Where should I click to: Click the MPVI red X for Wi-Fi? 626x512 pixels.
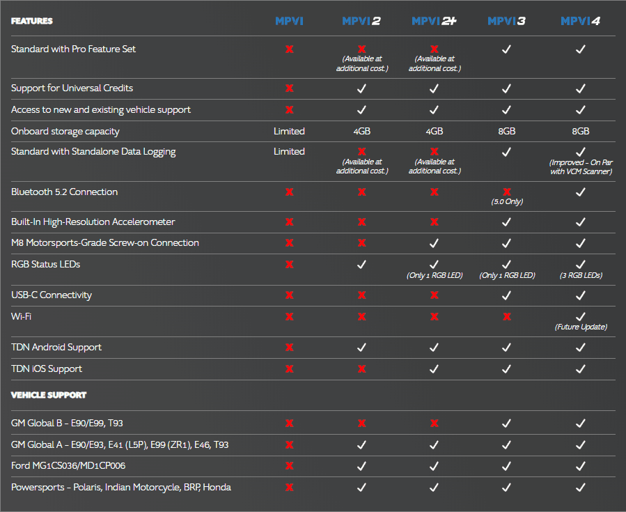(289, 316)
